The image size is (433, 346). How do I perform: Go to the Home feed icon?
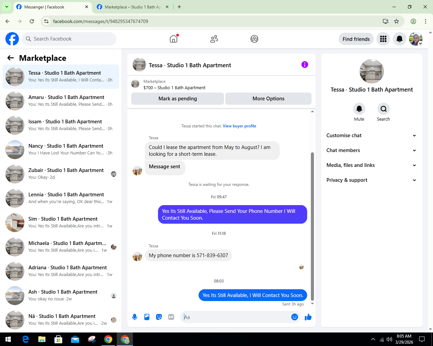174,39
